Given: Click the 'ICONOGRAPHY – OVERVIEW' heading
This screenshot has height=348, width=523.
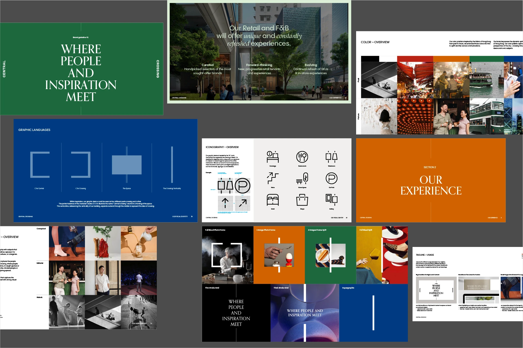Looking at the screenshot, I should click(x=222, y=147).
